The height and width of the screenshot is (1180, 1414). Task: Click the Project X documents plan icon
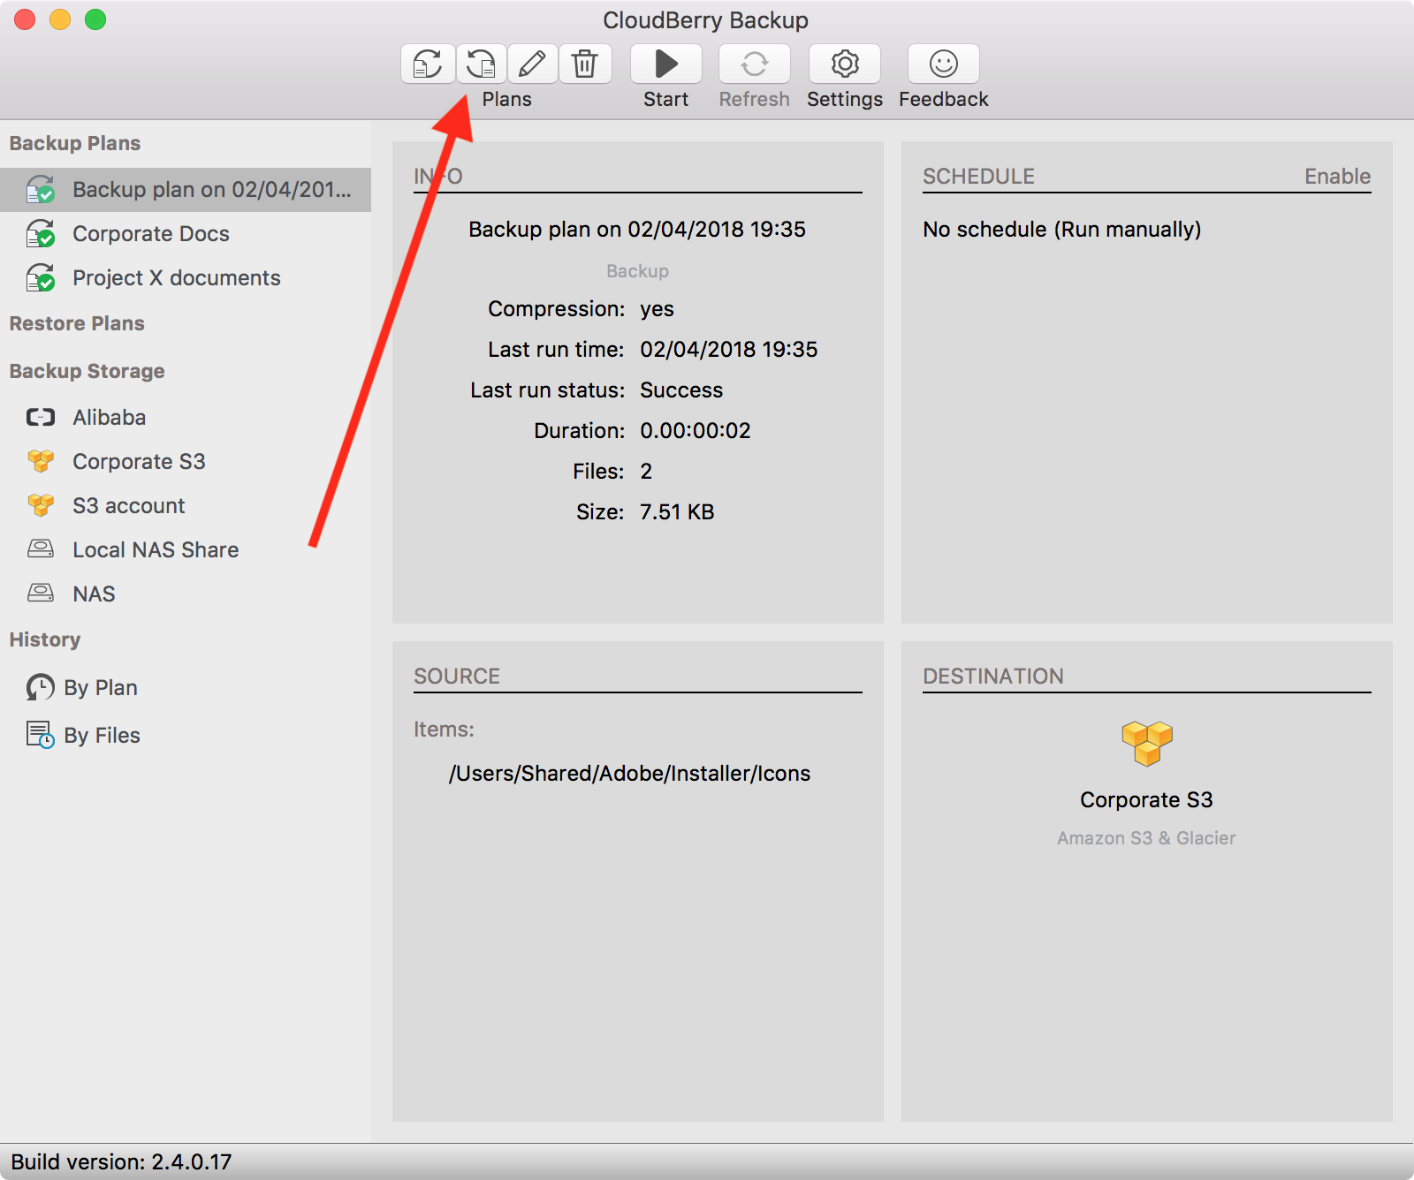coord(41,278)
